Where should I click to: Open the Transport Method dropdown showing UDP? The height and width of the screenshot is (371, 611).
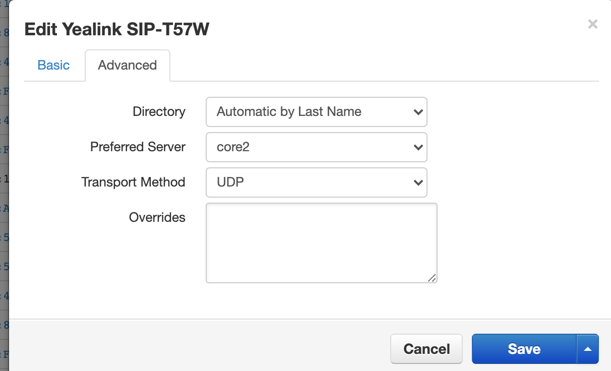coord(316,182)
